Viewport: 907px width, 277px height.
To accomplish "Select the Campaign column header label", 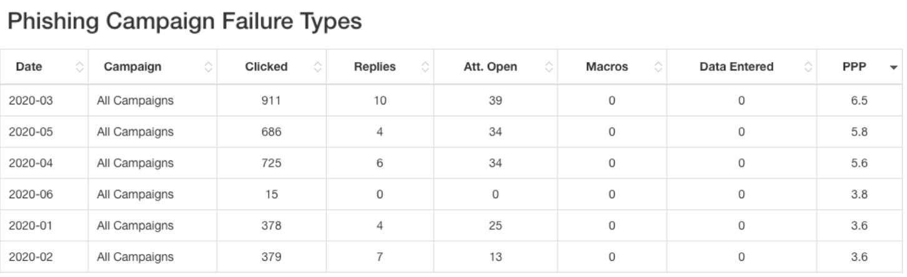I will coord(132,67).
